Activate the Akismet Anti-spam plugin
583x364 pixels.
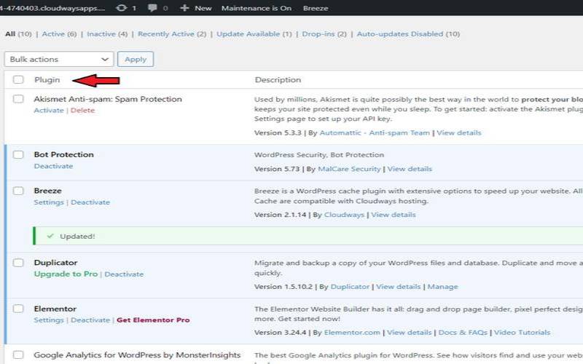click(49, 111)
